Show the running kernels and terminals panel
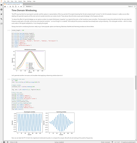 [x=1, y=10]
